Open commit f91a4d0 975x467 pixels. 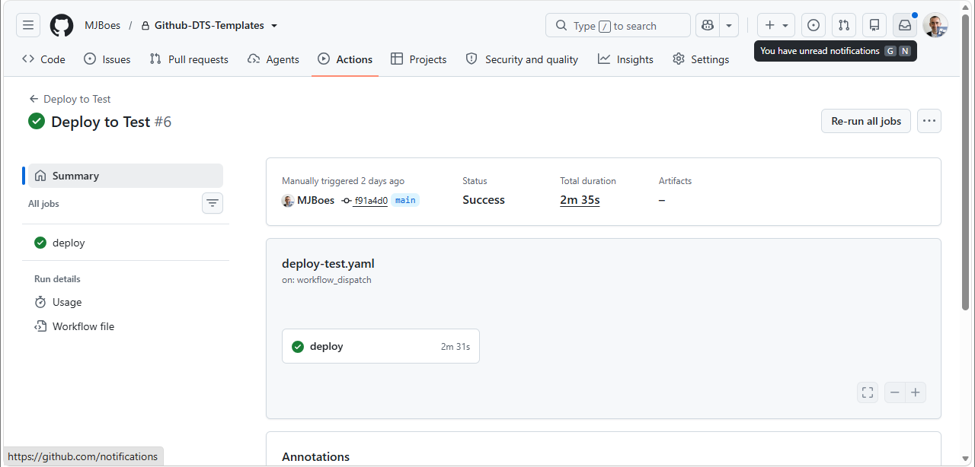pos(371,201)
